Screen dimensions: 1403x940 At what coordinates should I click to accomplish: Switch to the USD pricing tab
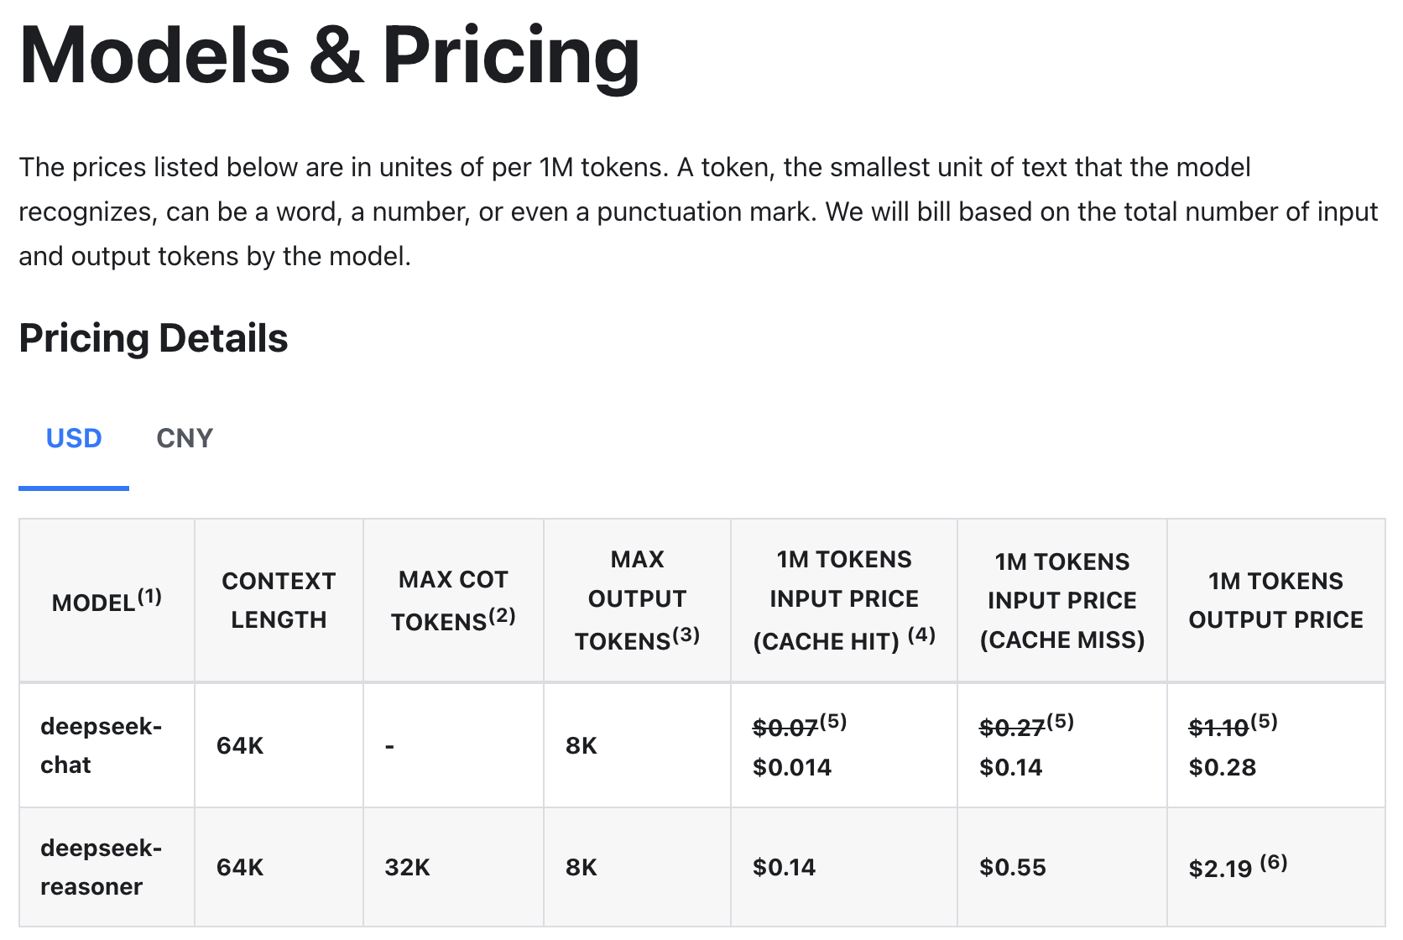coord(74,438)
